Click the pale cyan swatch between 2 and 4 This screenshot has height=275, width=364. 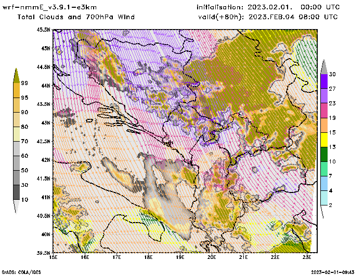324,198
